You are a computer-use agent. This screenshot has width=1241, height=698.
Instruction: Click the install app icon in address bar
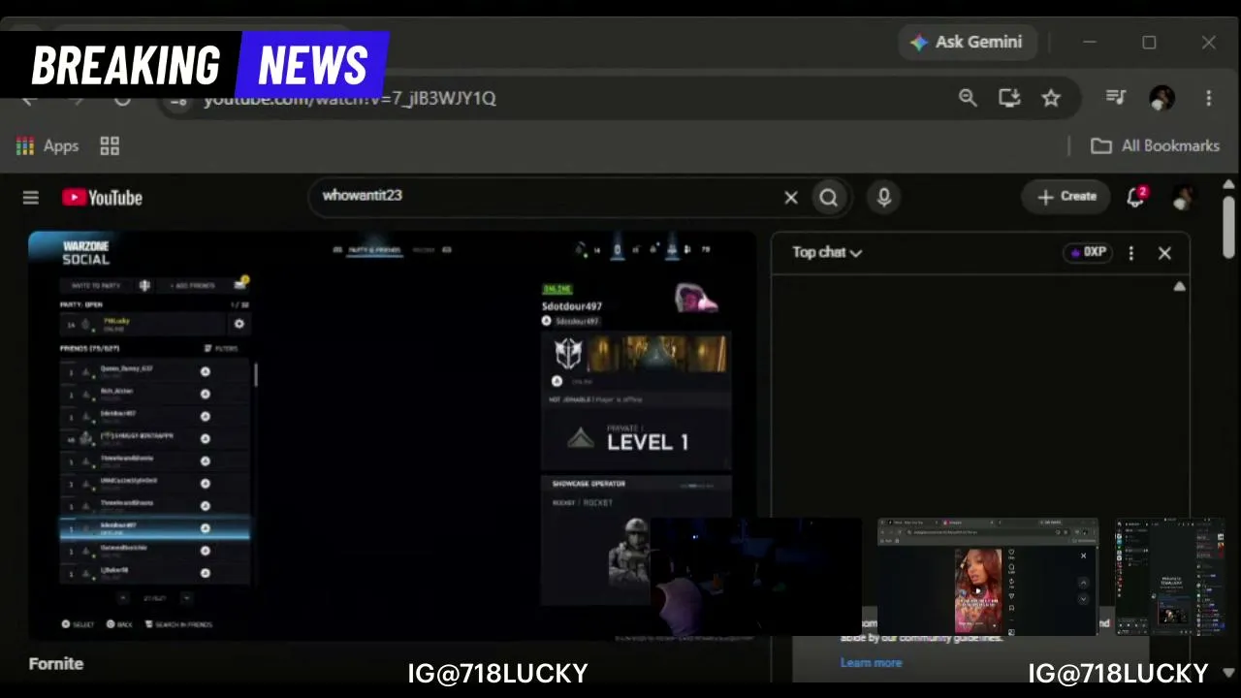pyautogui.click(x=1009, y=98)
